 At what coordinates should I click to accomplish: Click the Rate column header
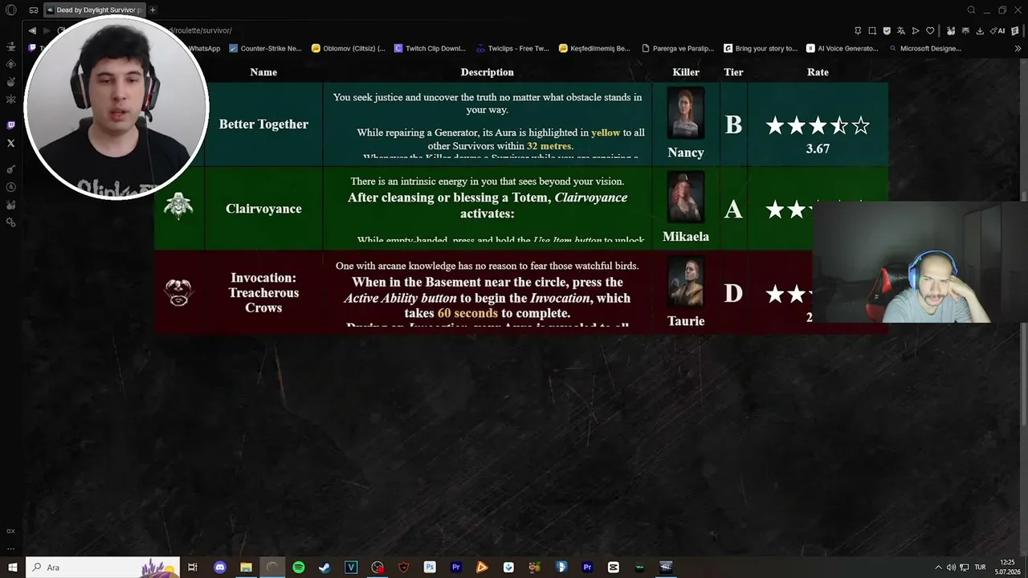pyautogui.click(x=818, y=72)
